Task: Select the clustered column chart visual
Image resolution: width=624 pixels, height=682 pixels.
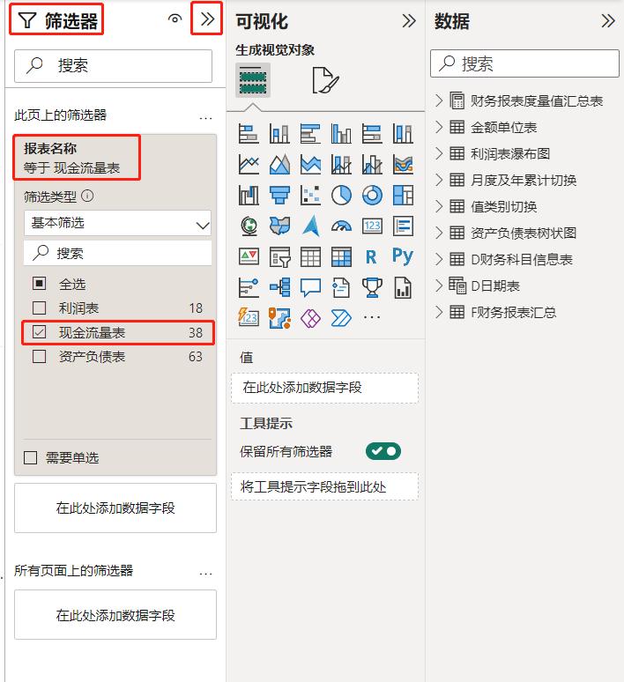Action: 341,134
